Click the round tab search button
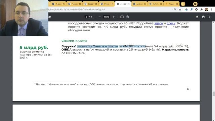The image size is (215, 121). pyautogui.click(x=195, y=4)
